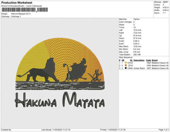
Task: Click the 'Brand' column header
Action: point(155,60)
